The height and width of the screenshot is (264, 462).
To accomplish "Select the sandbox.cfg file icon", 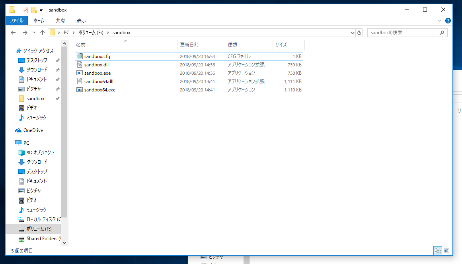I will pos(80,56).
